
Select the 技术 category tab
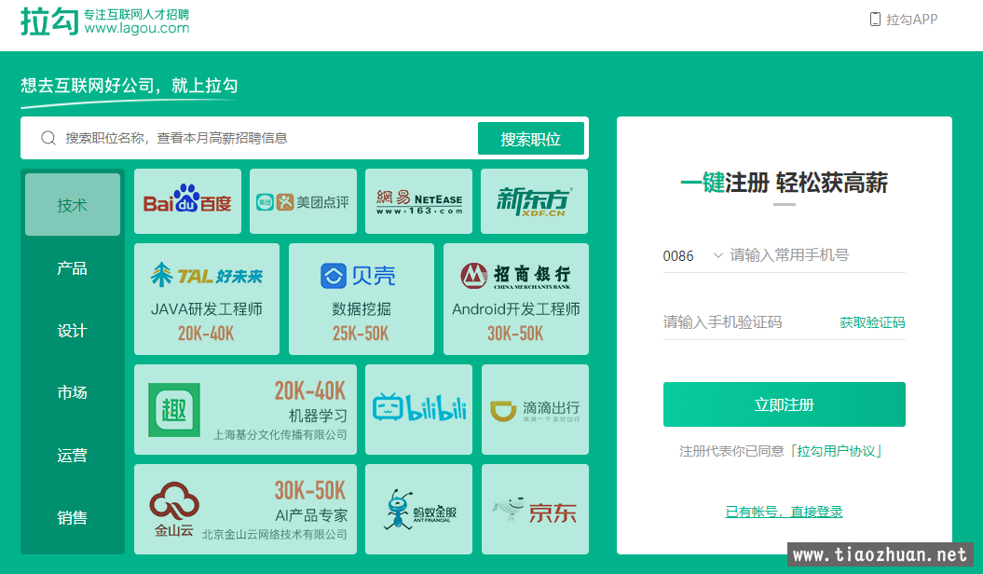pyautogui.click(x=73, y=205)
